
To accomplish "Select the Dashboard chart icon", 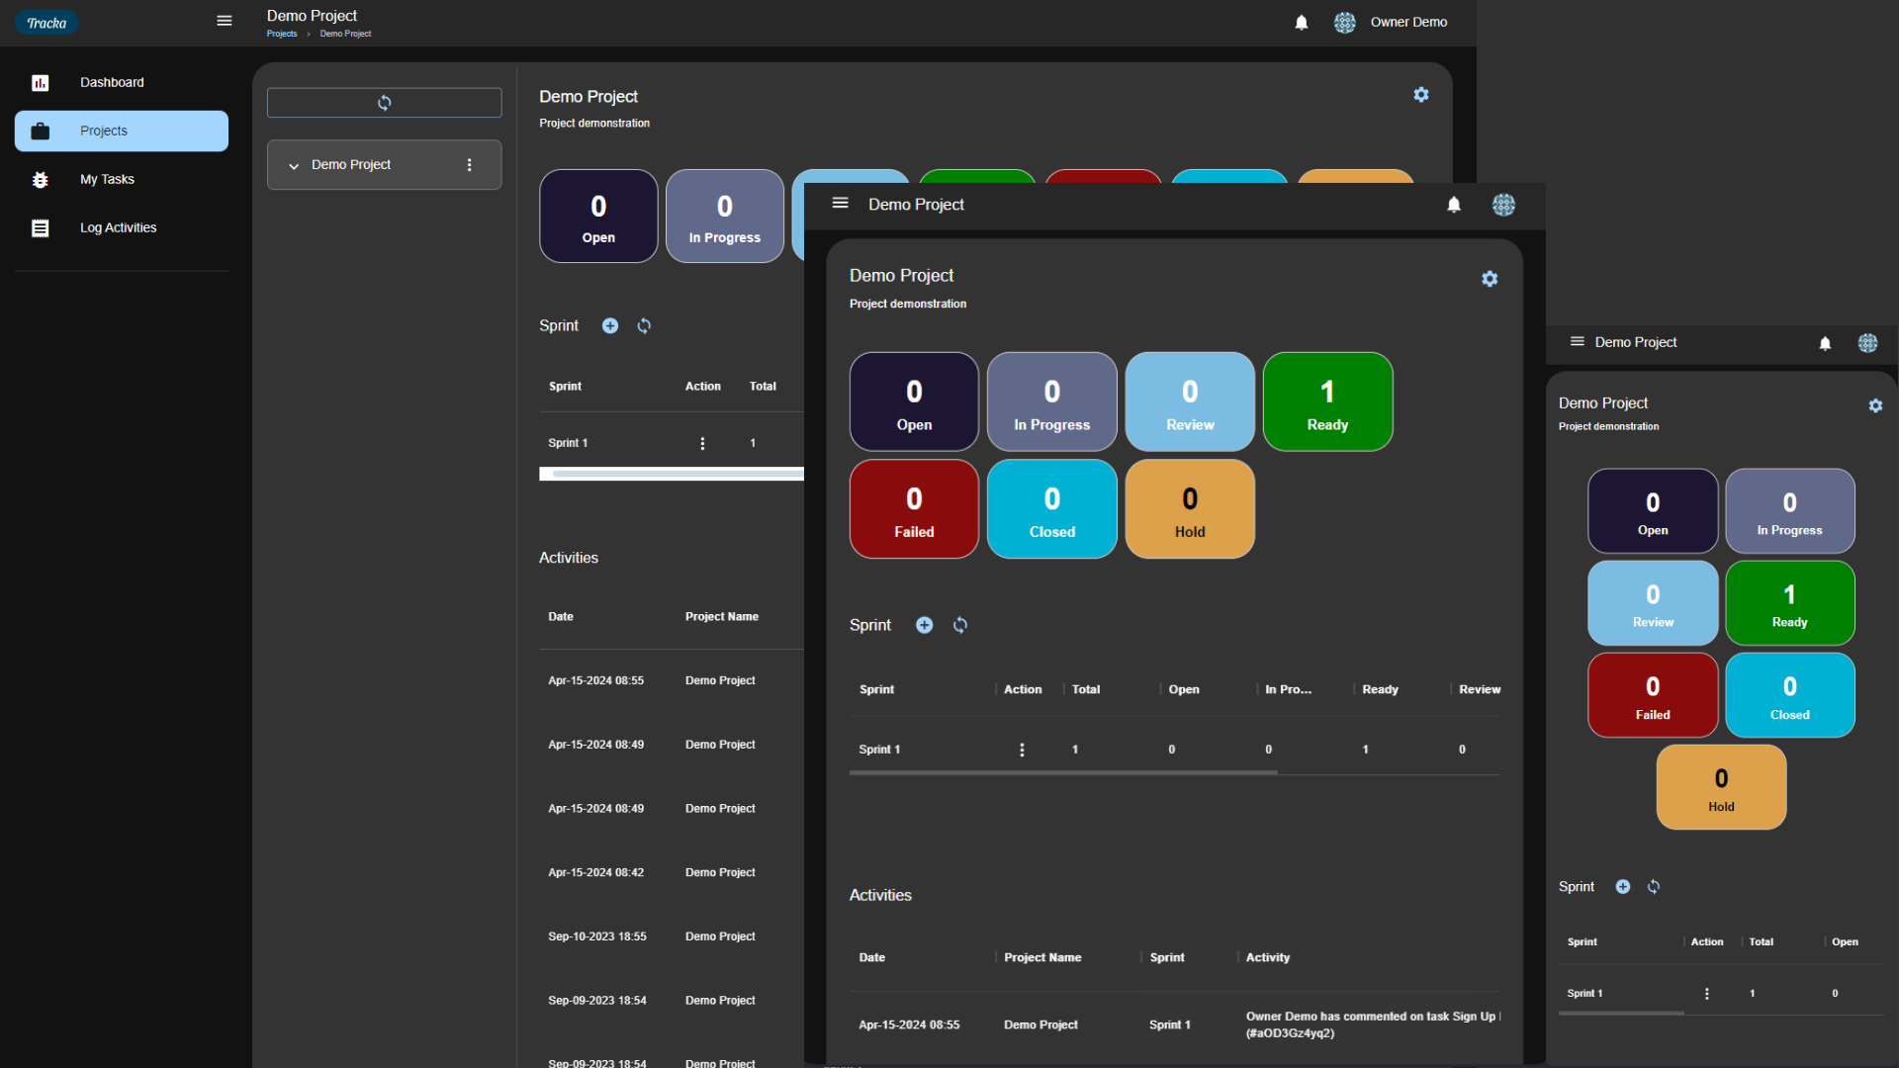I will coord(41,82).
